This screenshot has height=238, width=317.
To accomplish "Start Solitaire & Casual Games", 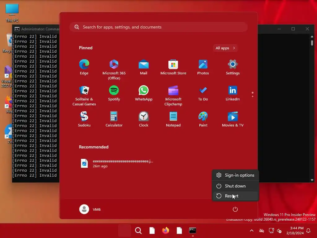I will click(x=84, y=96).
